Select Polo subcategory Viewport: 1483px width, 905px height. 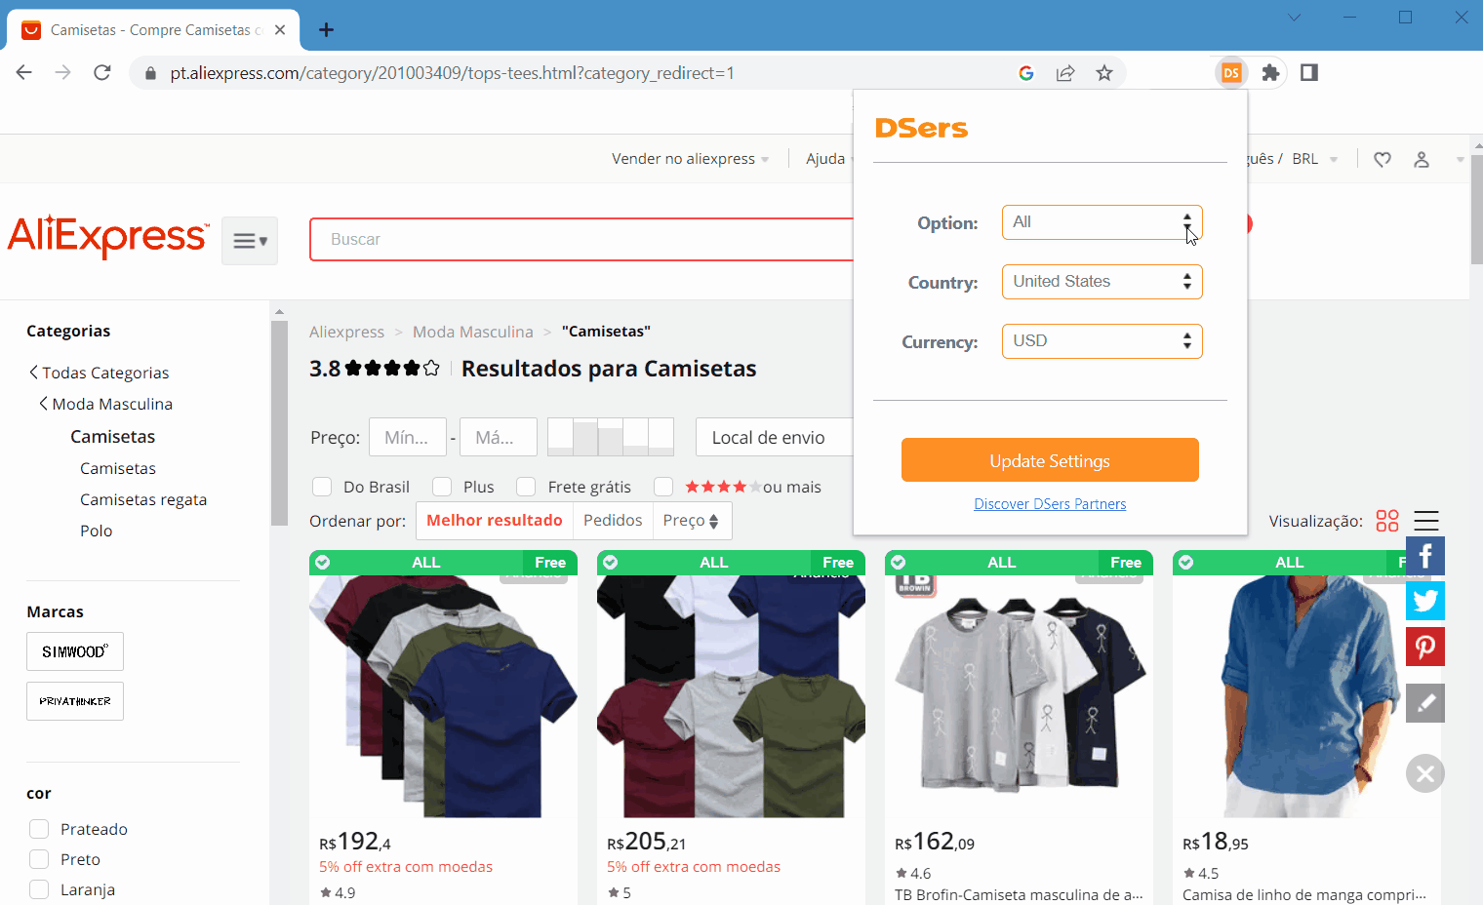point(97,531)
